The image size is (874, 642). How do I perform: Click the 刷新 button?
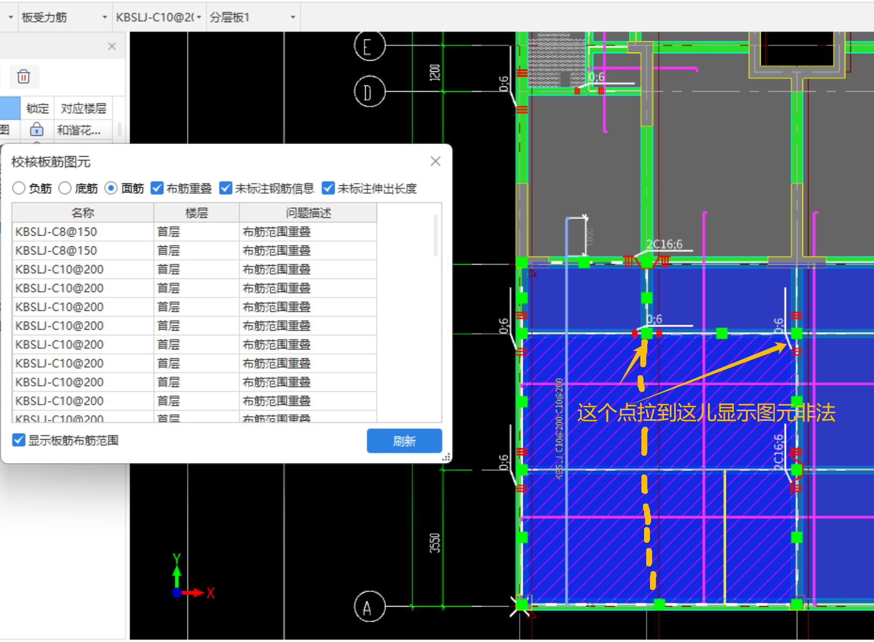[405, 441]
